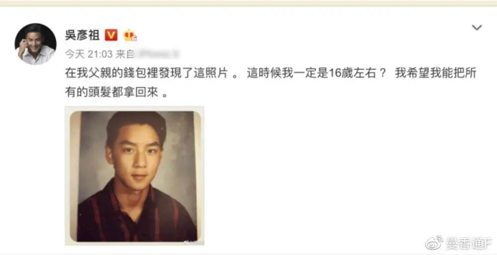Click the phrase 我希望我能把所 in post
497x255 pixels.
[x=436, y=74]
